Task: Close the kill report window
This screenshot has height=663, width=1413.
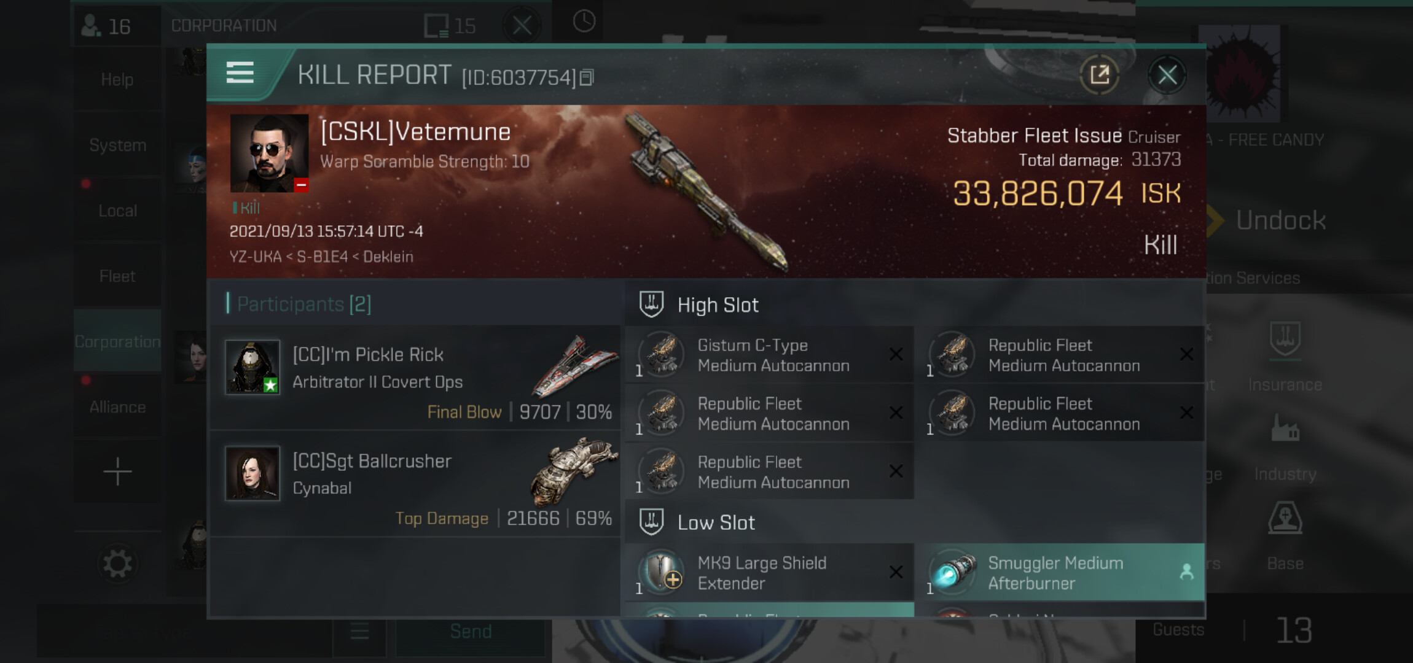Action: tap(1167, 76)
